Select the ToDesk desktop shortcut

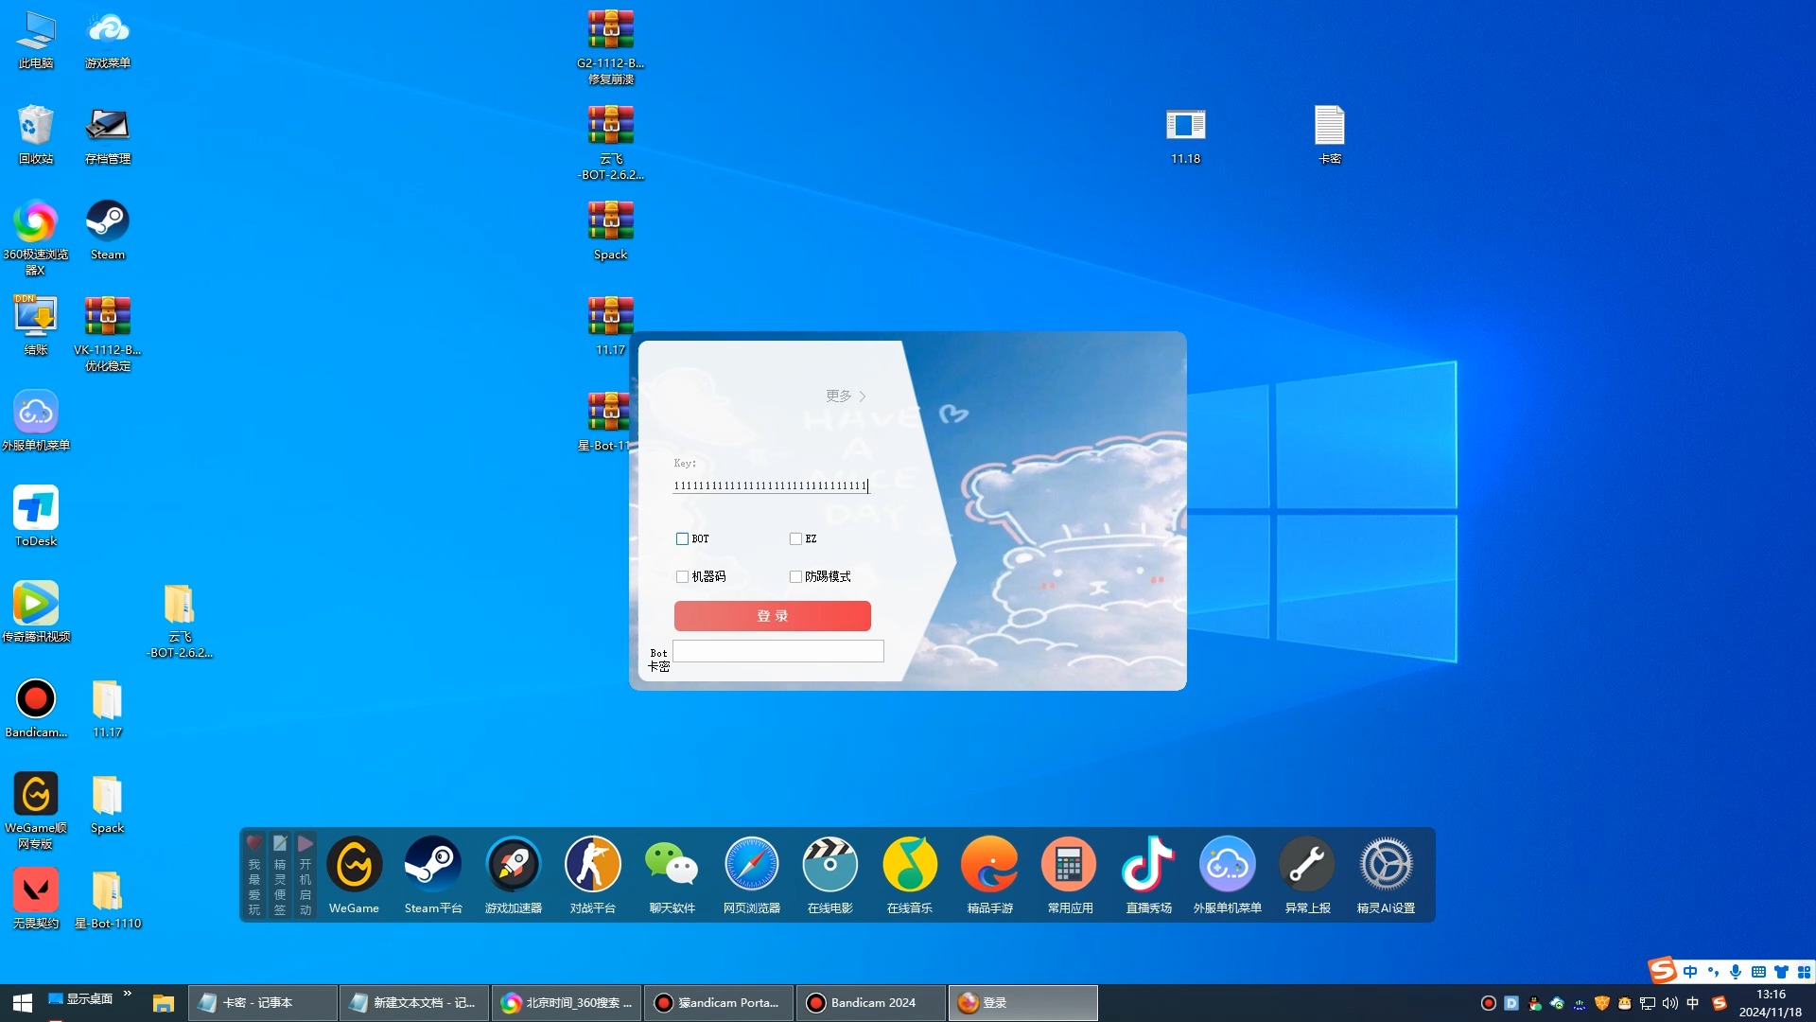[36, 517]
